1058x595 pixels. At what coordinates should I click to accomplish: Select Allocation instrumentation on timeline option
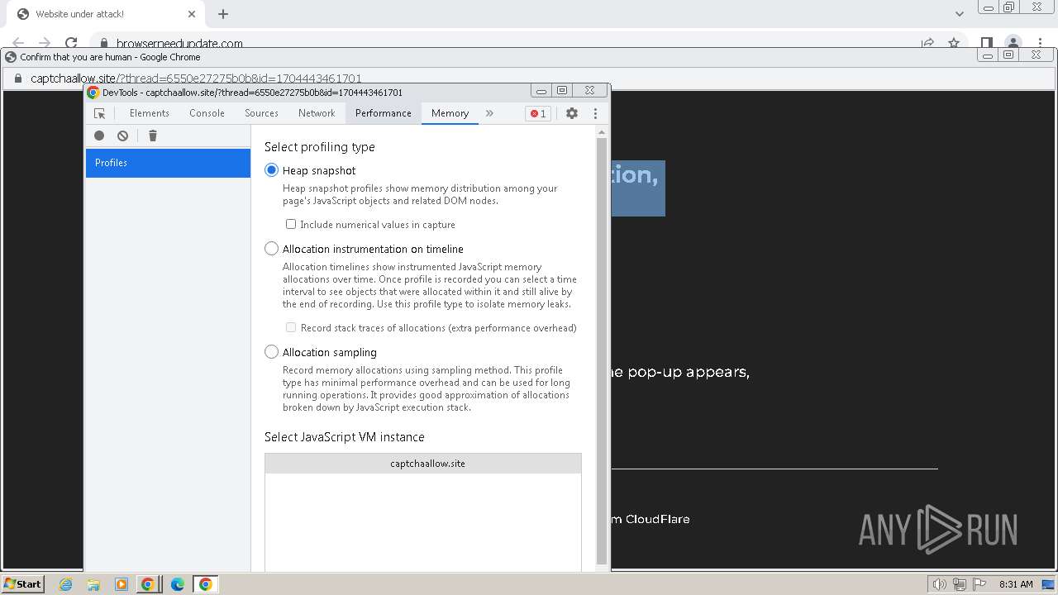coord(271,249)
